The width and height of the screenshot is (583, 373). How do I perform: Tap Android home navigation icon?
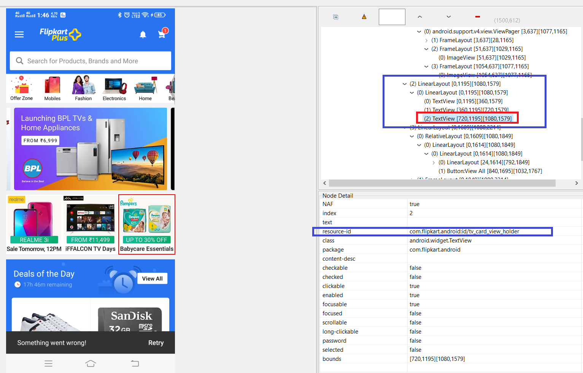click(91, 364)
